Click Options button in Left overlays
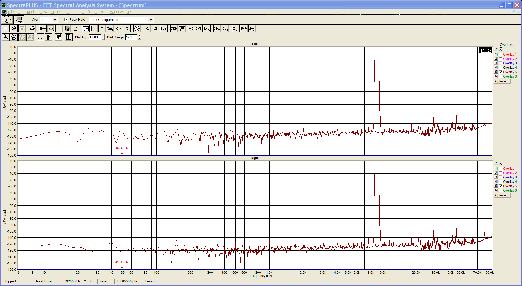522x286 pixels. coord(502,81)
